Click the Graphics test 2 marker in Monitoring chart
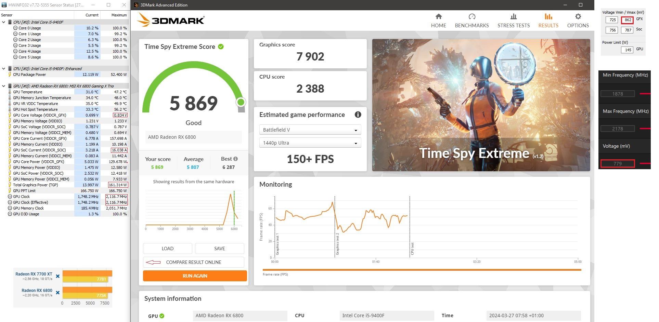Image resolution: width=659 pixels, height=322 pixels. point(337,244)
